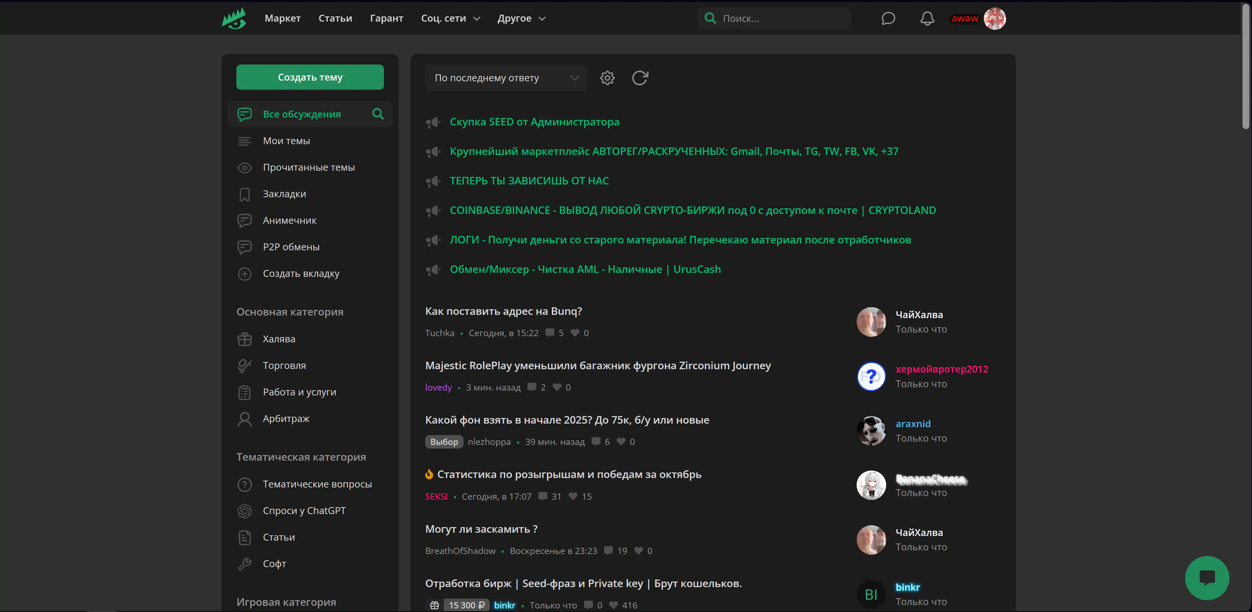
Task: Open the notifications bell icon
Action: tap(927, 18)
